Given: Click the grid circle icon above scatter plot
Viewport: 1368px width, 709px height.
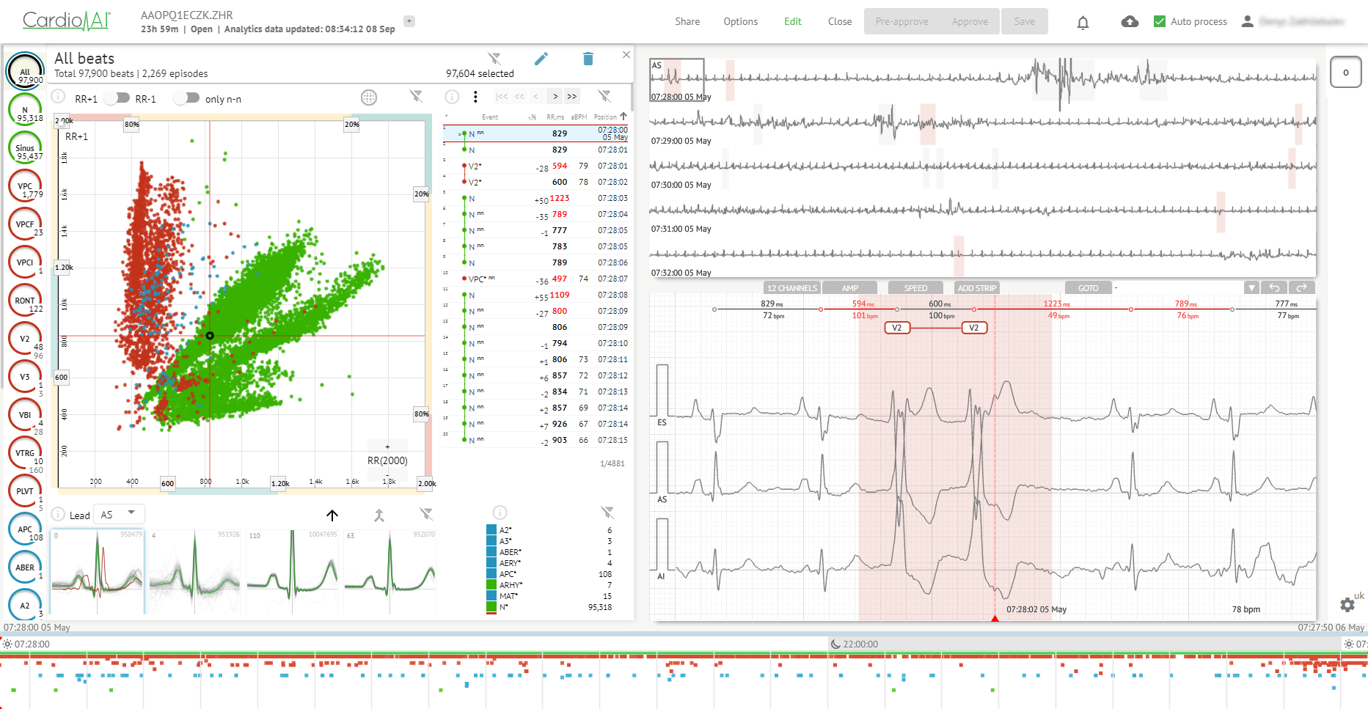Looking at the screenshot, I should click(x=369, y=98).
